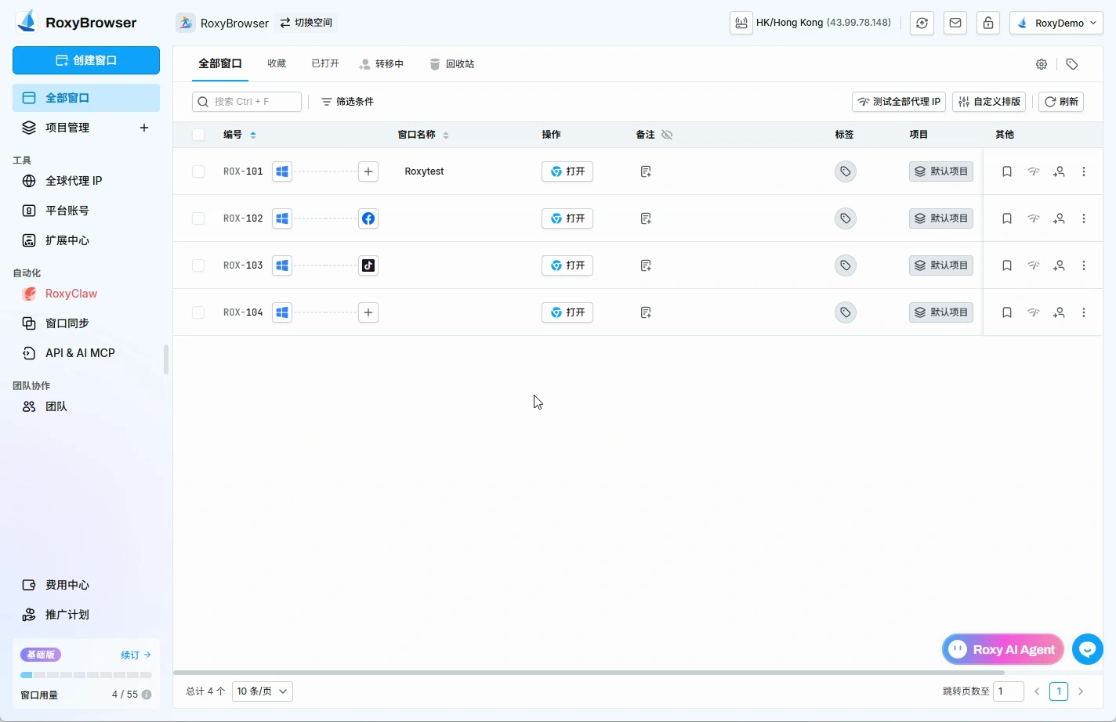The image size is (1116, 722).
Task: Check the ROX-101 row checkbox
Action: [198, 171]
